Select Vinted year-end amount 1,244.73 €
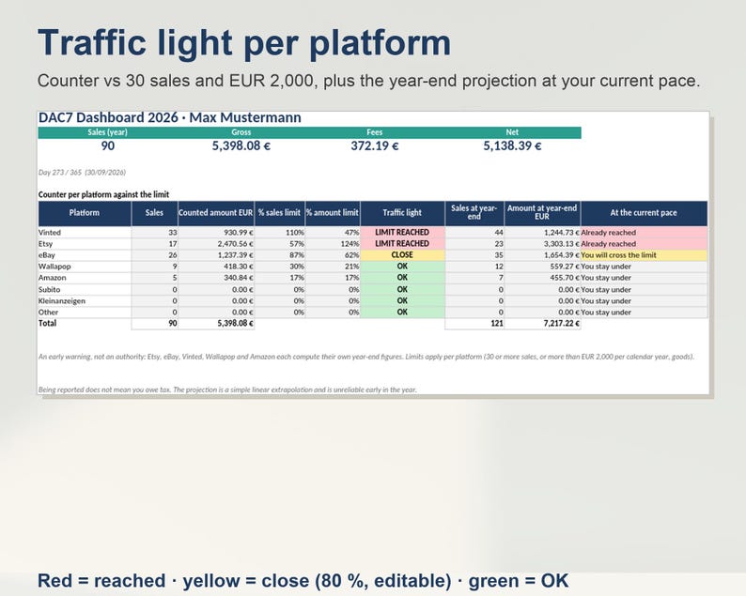 pyautogui.click(x=542, y=233)
